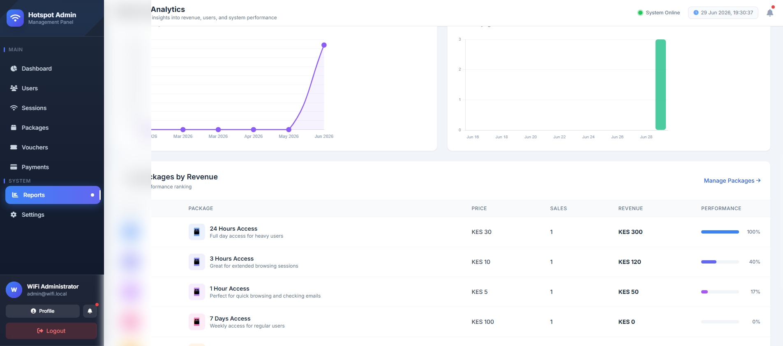Click the Jun 2026 point on revenue line chart
Viewport: 783px width, 346px height.
324,45
